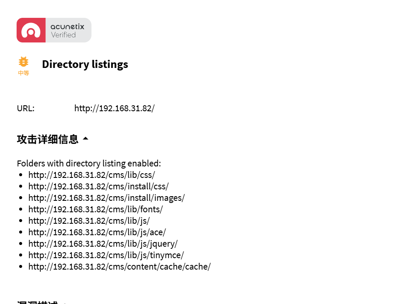The image size is (394, 304).
Task: Click the URL: field label
Action: pyautogui.click(x=26, y=108)
